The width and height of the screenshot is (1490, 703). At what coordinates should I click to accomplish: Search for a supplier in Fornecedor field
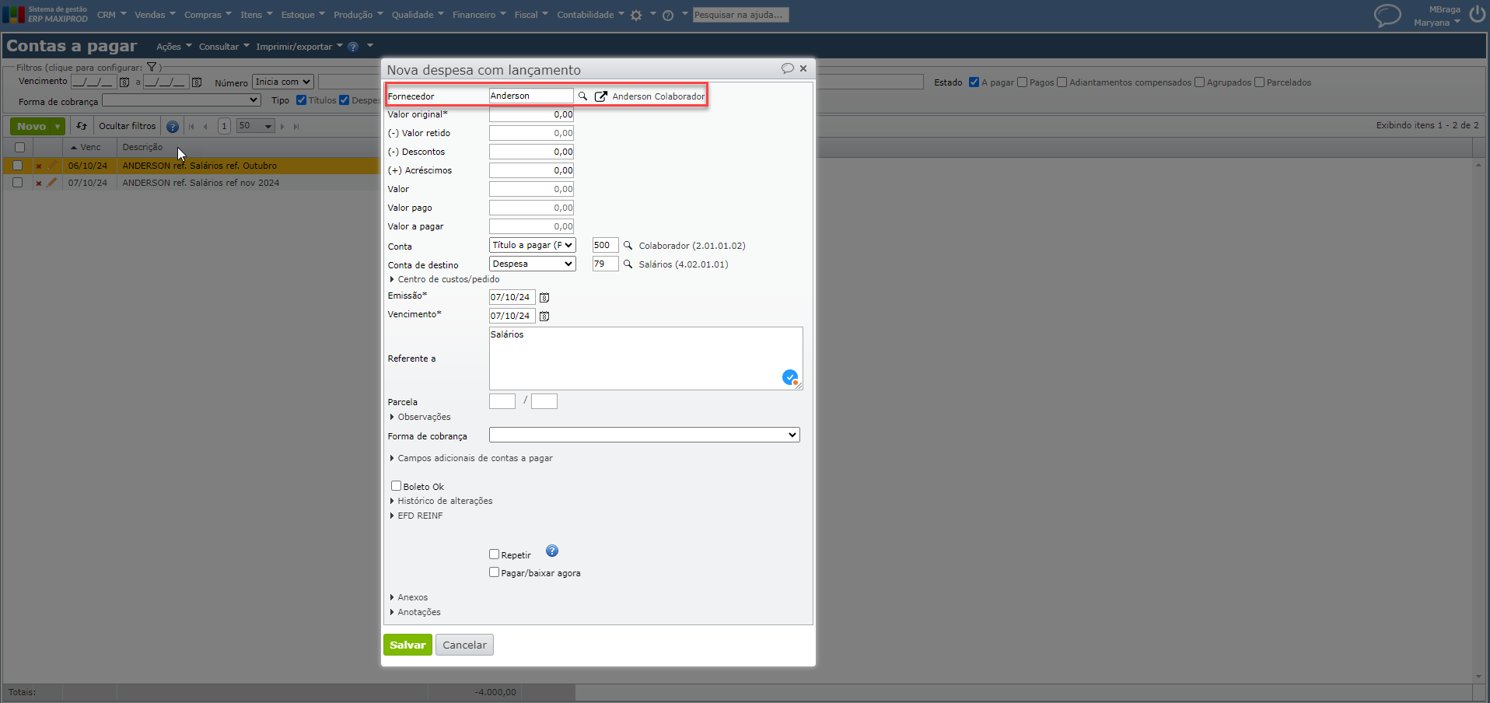click(x=582, y=96)
